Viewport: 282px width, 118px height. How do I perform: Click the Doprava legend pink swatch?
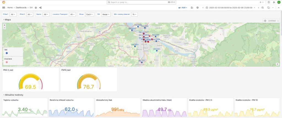coord(7,62)
